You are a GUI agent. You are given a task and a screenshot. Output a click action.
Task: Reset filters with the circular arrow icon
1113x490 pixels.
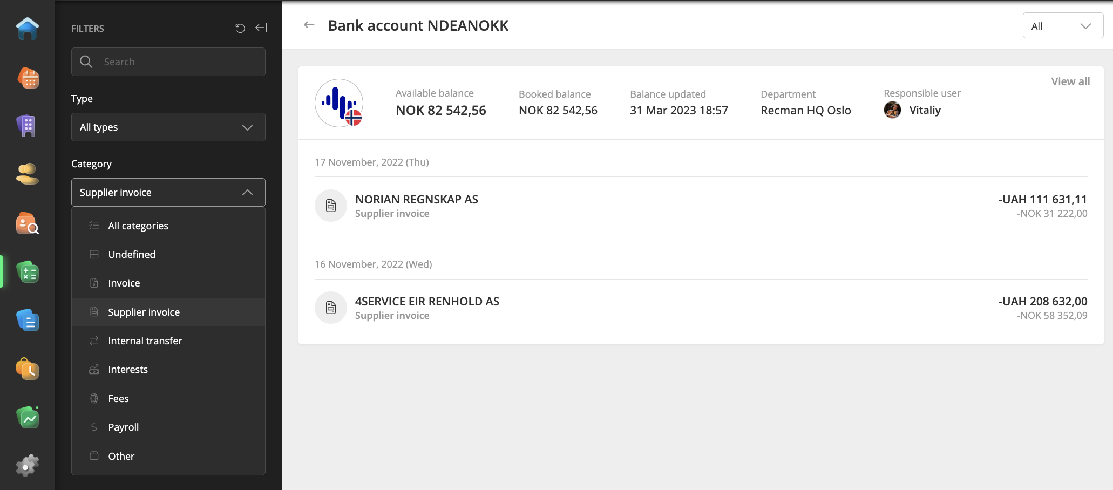point(240,28)
